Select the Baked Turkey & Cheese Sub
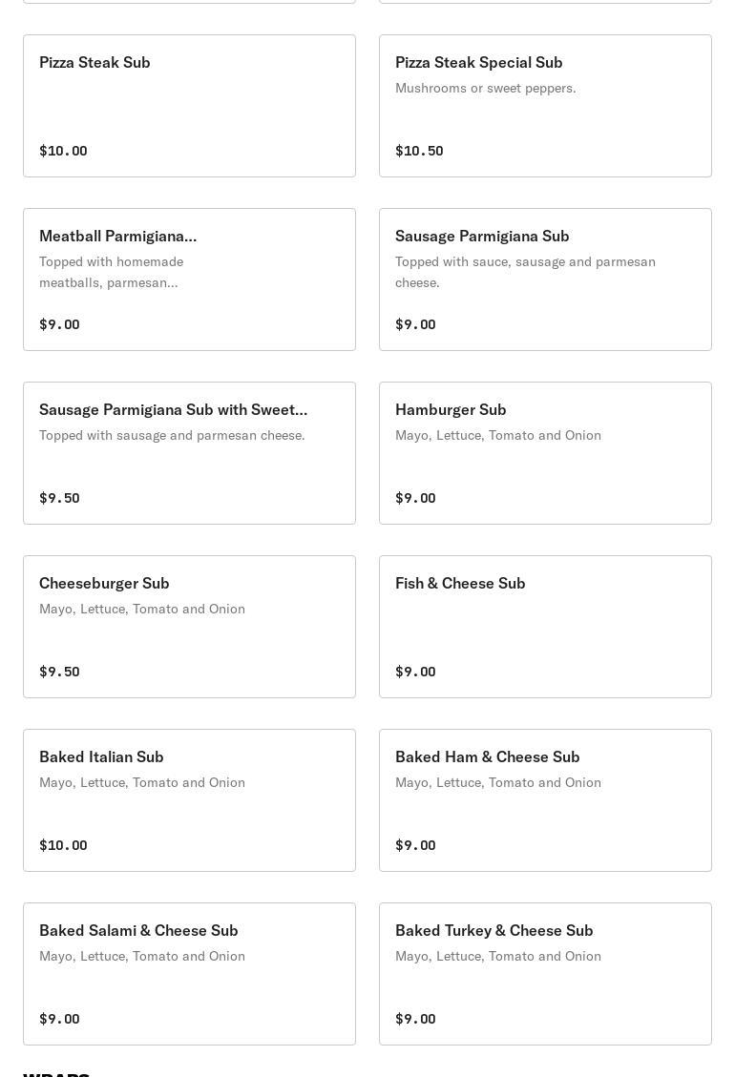 pyautogui.click(x=545, y=974)
